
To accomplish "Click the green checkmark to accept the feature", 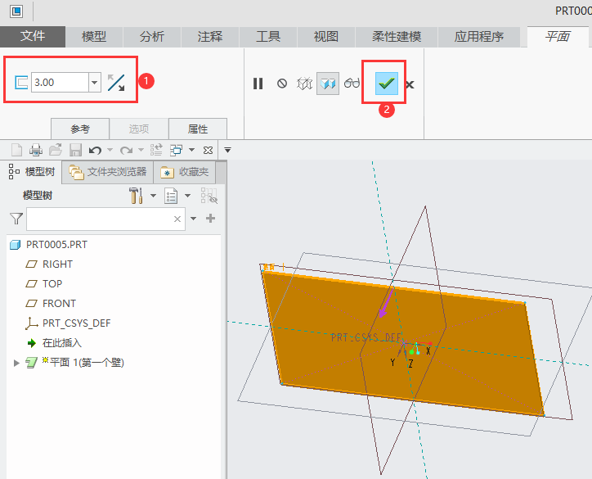I will point(386,83).
